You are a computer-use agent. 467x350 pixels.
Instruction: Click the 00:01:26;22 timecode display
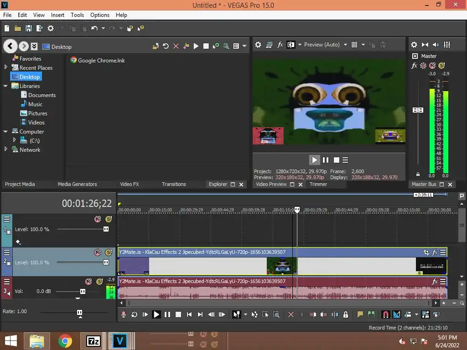point(87,203)
